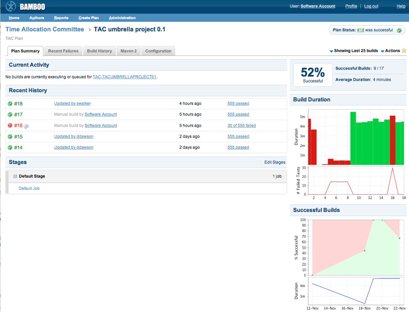
Task: Click Updated by ddawson on build #14 row
Action: 74,147
